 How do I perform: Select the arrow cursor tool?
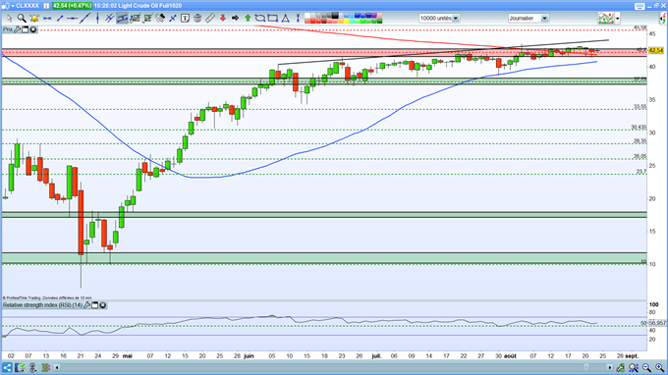pos(10,19)
